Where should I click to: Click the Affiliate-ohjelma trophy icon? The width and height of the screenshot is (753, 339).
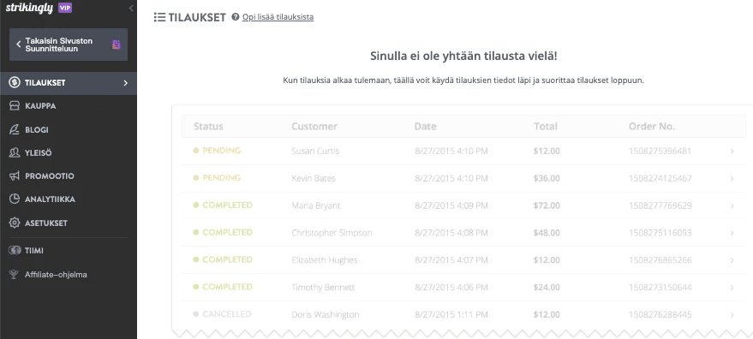point(15,275)
